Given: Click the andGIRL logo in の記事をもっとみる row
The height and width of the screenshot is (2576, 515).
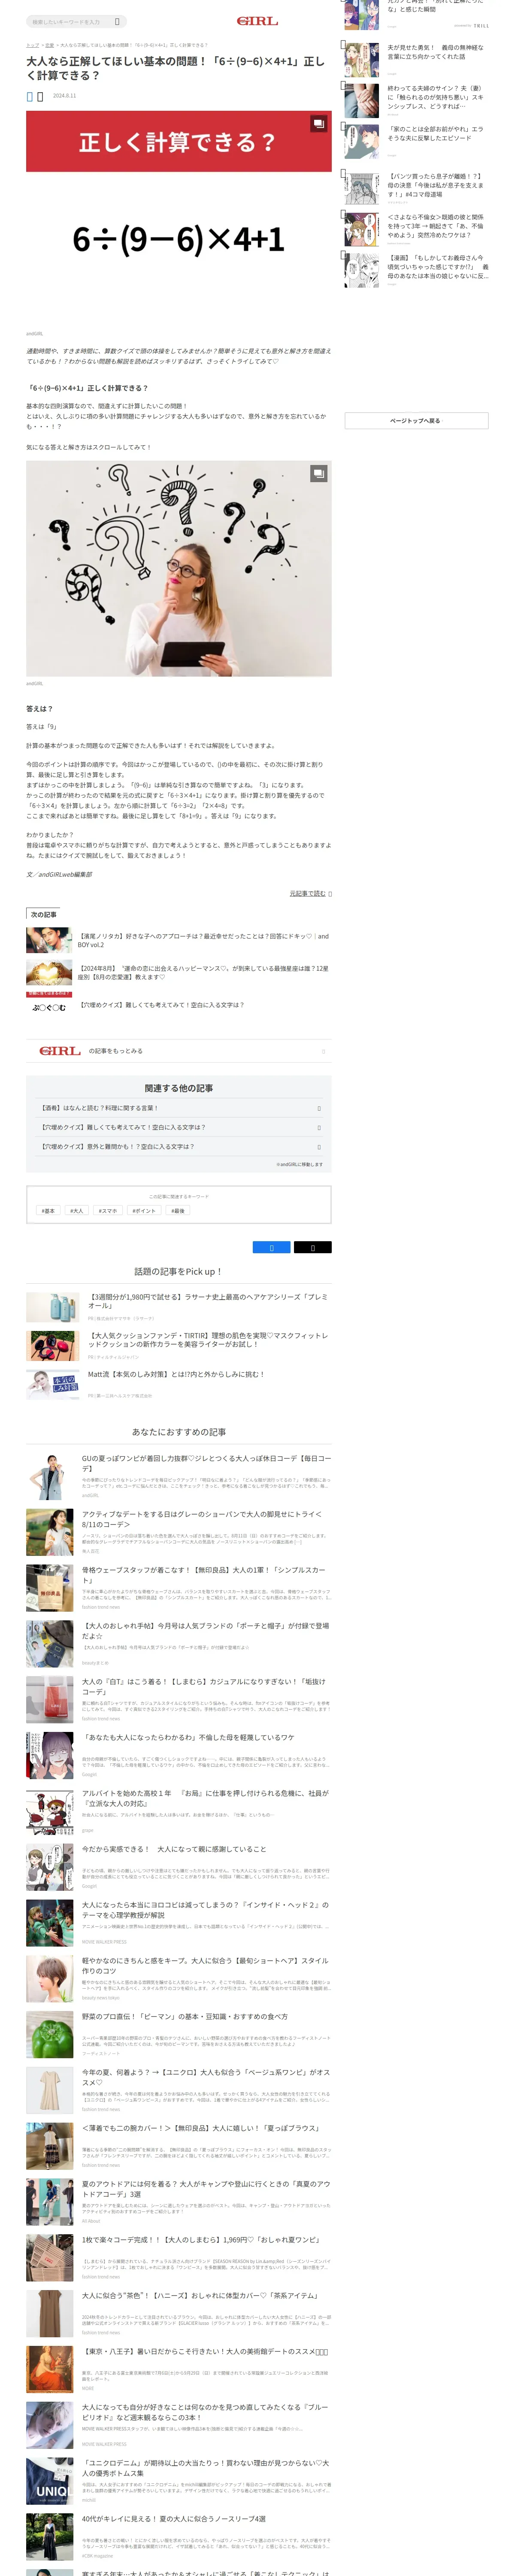Looking at the screenshot, I should pyautogui.click(x=60, y=1050).
